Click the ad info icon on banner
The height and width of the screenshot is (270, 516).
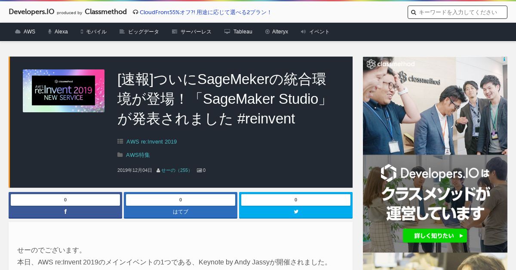[x=504, y=60]
